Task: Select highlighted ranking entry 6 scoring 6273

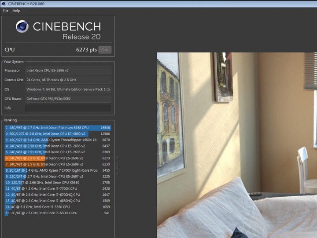Action: pos(58,158)
